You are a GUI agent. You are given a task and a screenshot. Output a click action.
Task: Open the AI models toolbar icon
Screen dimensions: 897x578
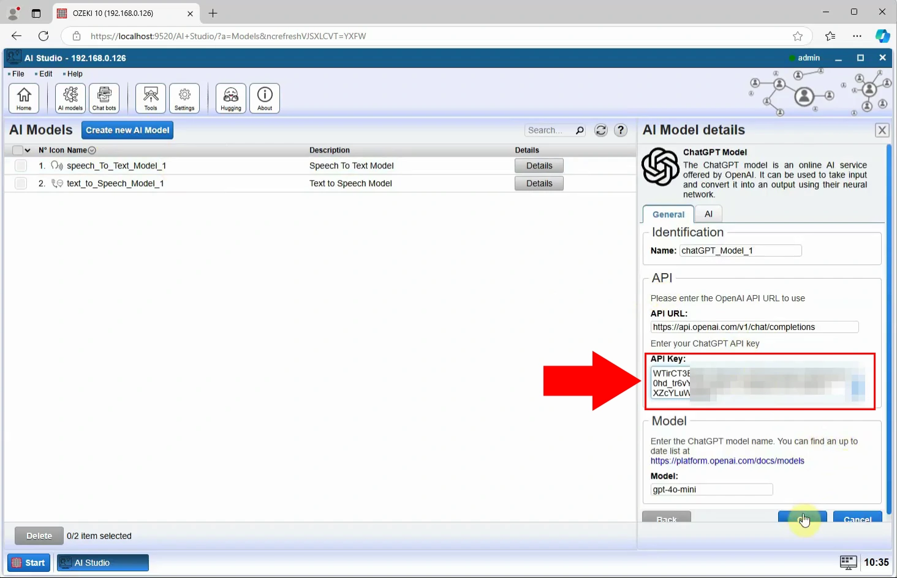(x=70, y=99)
